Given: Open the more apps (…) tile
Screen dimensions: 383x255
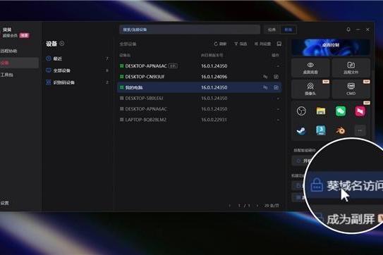Looking at the screenshot, I should click(360, 130).
